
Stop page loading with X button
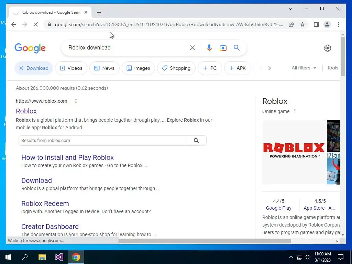(x=36, y=24)
